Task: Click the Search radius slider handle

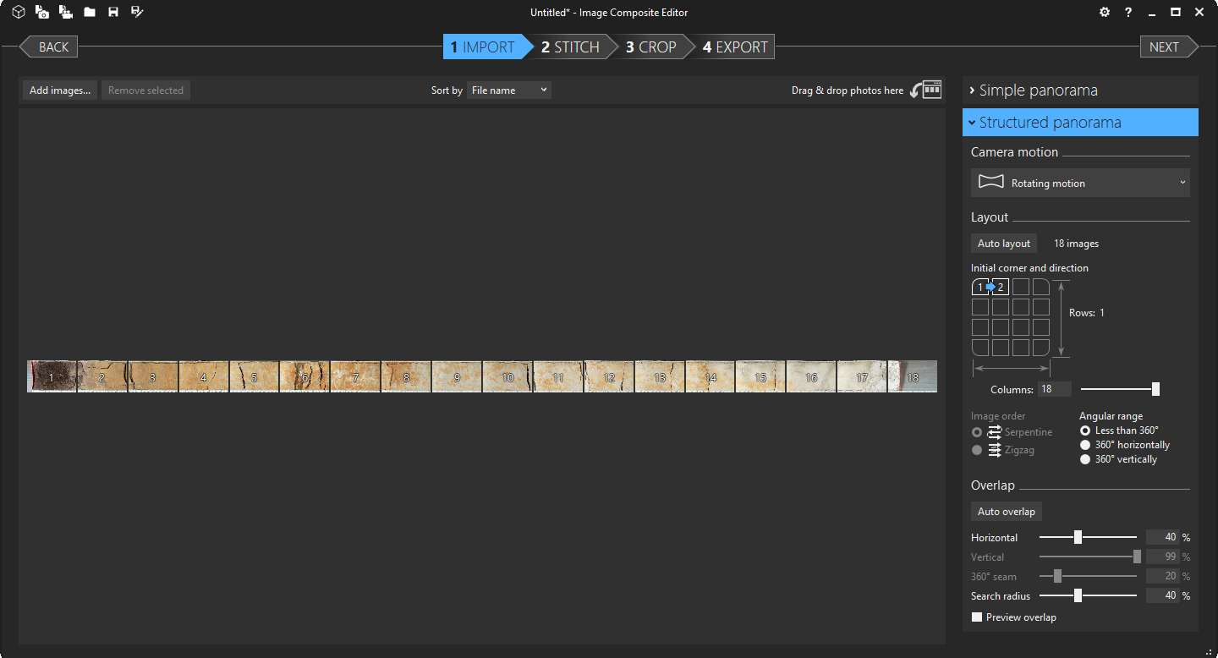Action: [1078, 595]
